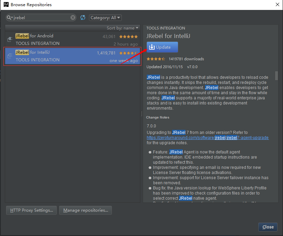The image size is (283, 236).
Task: Click the JRebel for Android plugin icon
Action: click(x=10, y=39)
